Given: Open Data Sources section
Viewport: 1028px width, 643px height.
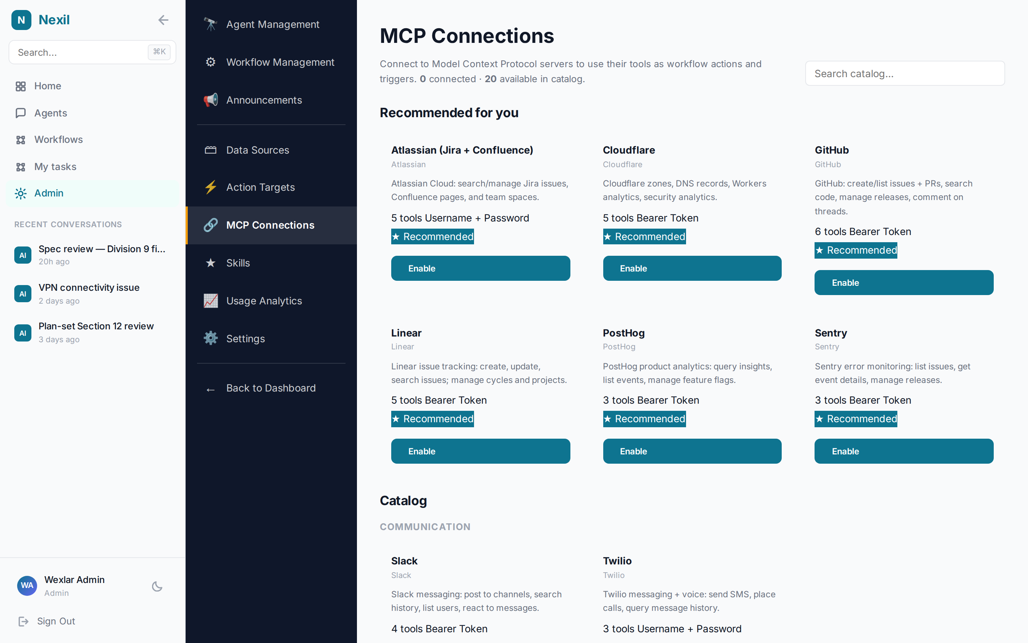Looking at the screenshot, I should (x=271, y=150).
